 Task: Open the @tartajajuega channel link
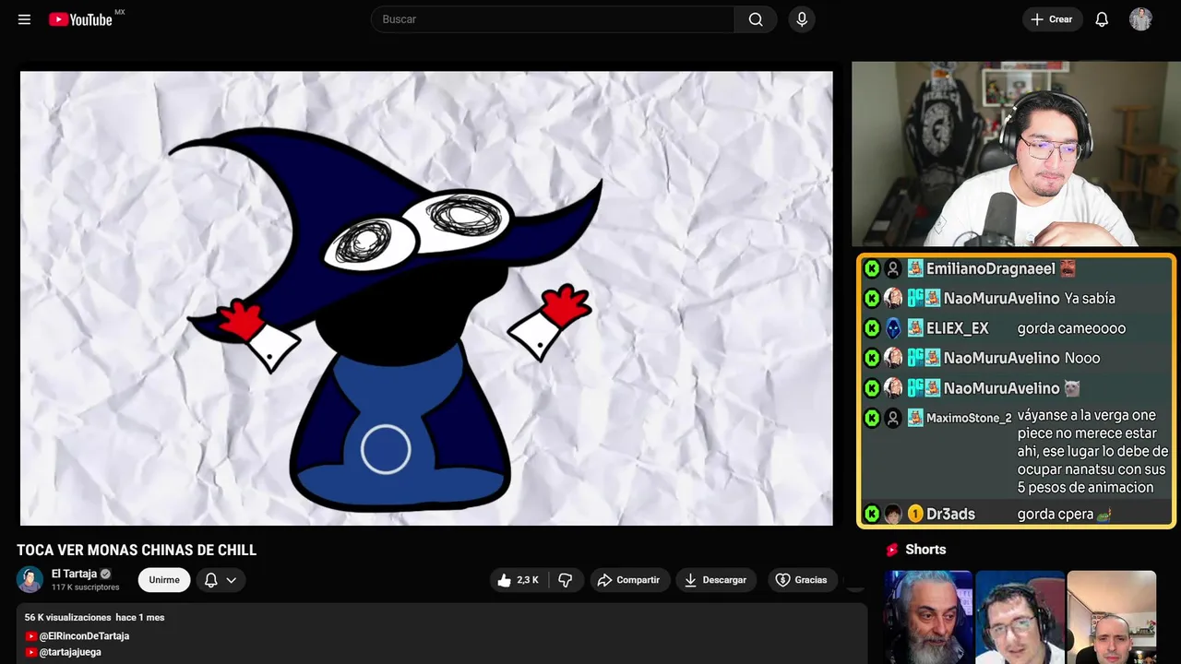[70, 652]
